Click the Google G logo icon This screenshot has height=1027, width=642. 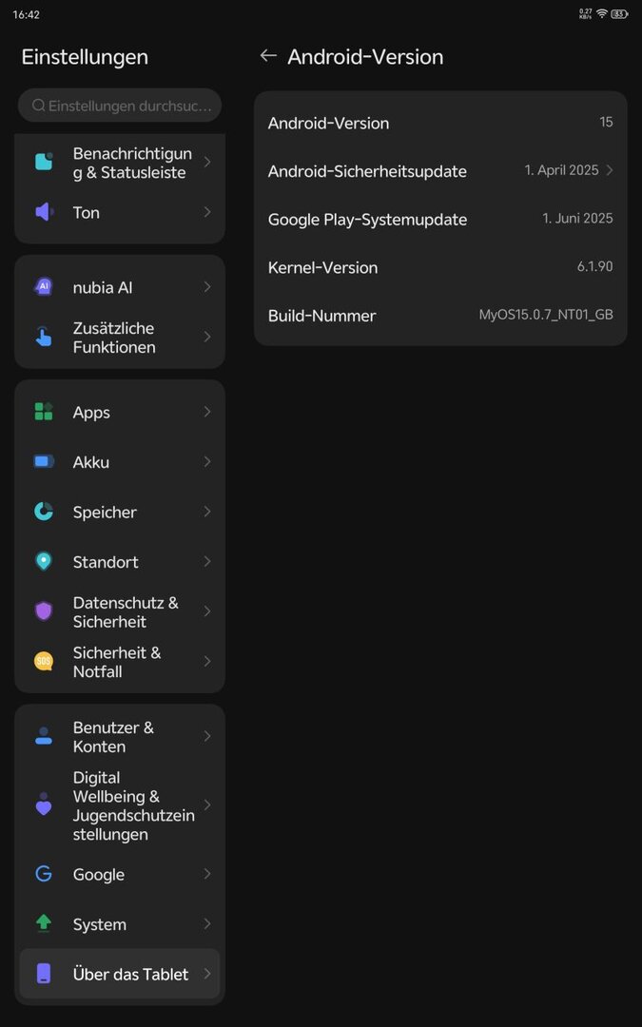[44, 874]
